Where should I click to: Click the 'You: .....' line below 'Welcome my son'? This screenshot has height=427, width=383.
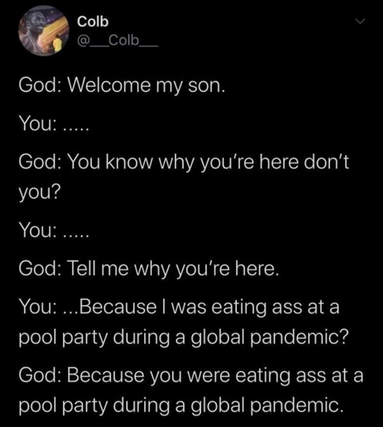point(54,124)
